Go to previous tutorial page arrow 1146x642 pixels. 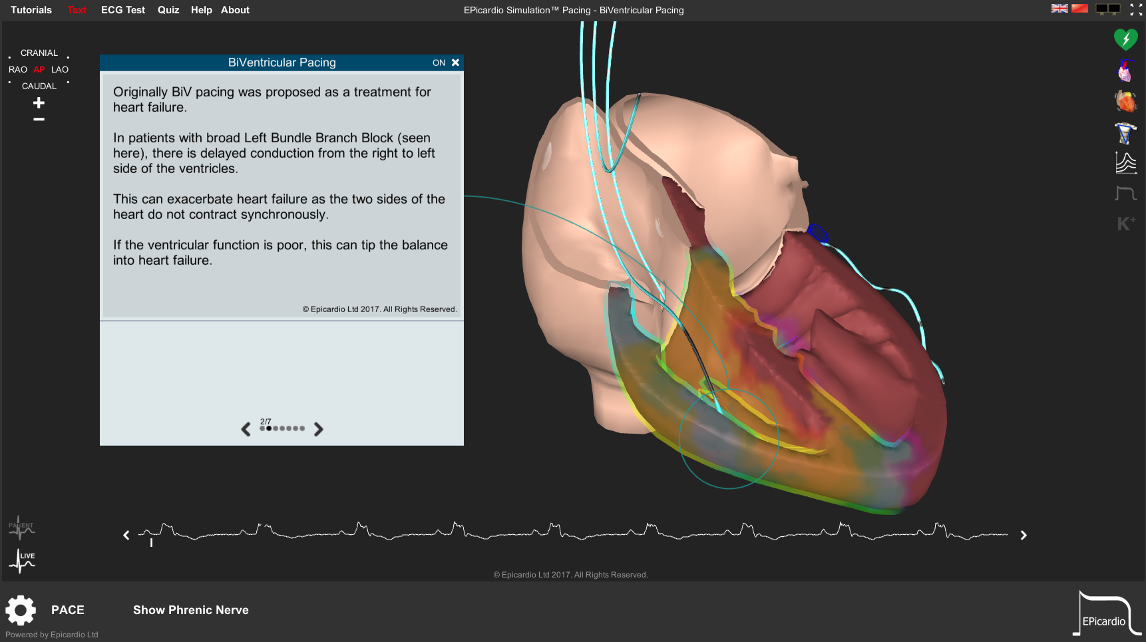tap(246, 429)
